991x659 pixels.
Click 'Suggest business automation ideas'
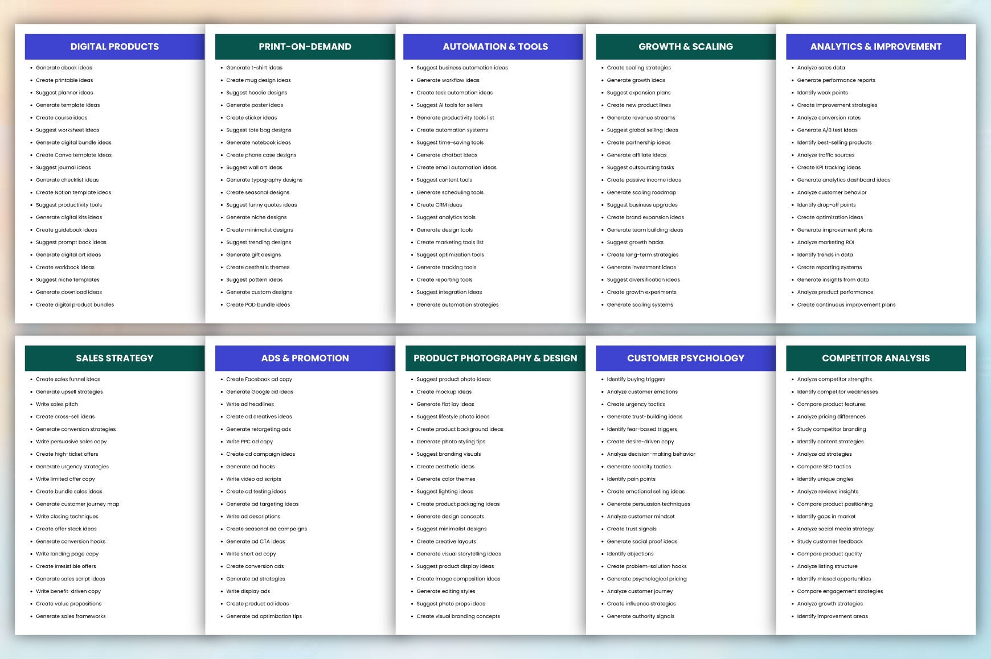pyautogui.click(x=462, y=68)
